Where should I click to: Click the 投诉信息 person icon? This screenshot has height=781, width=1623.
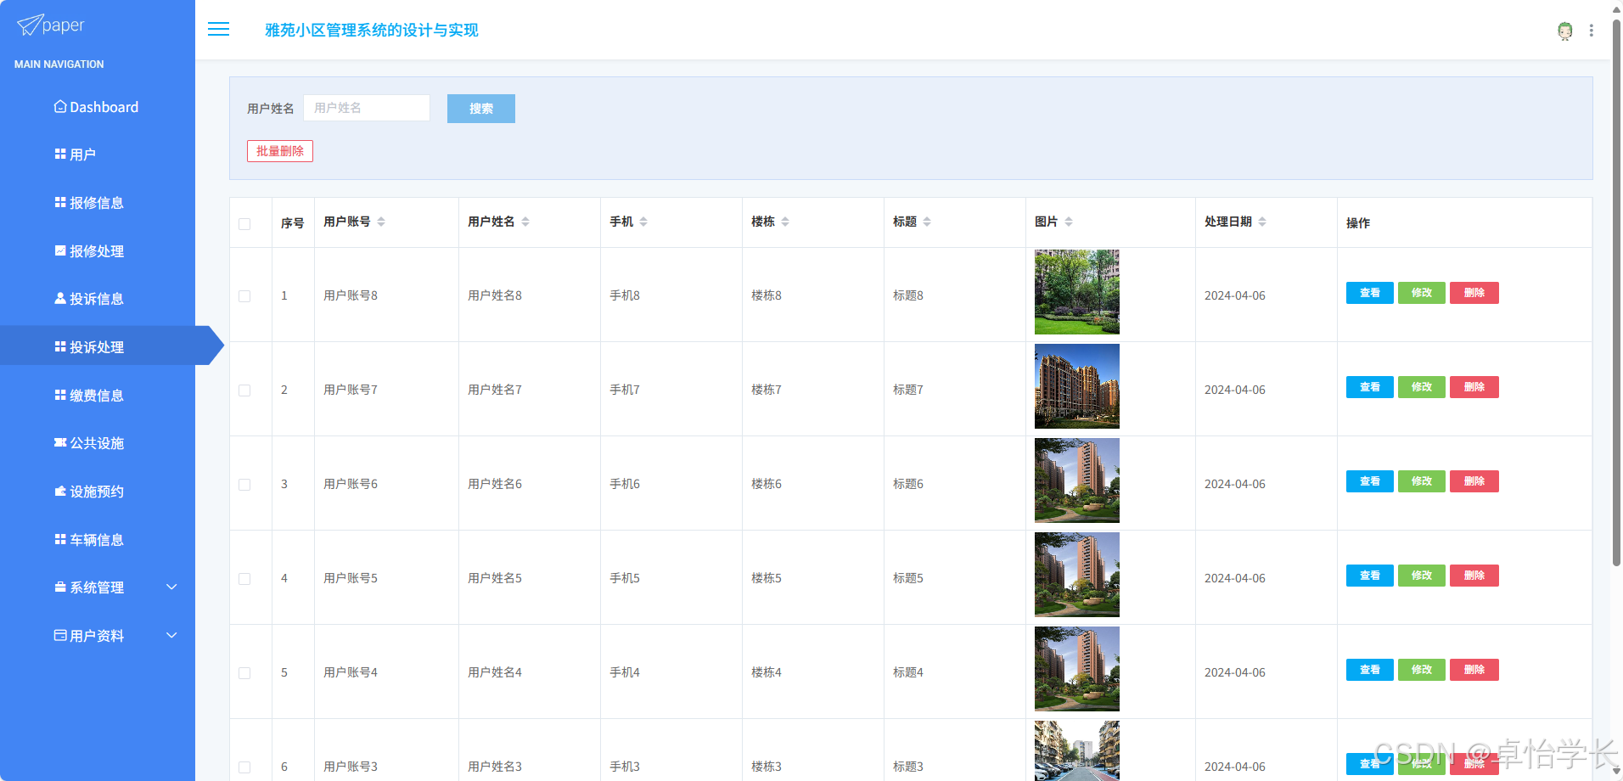(x=60, y=298)
